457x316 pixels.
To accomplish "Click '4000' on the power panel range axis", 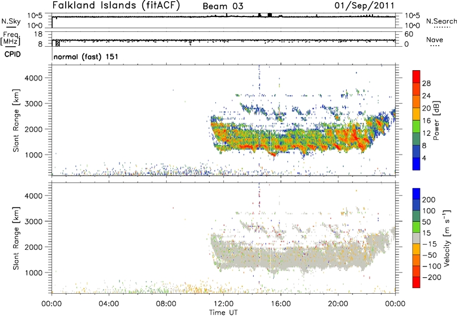I will [x=34, y=78].
